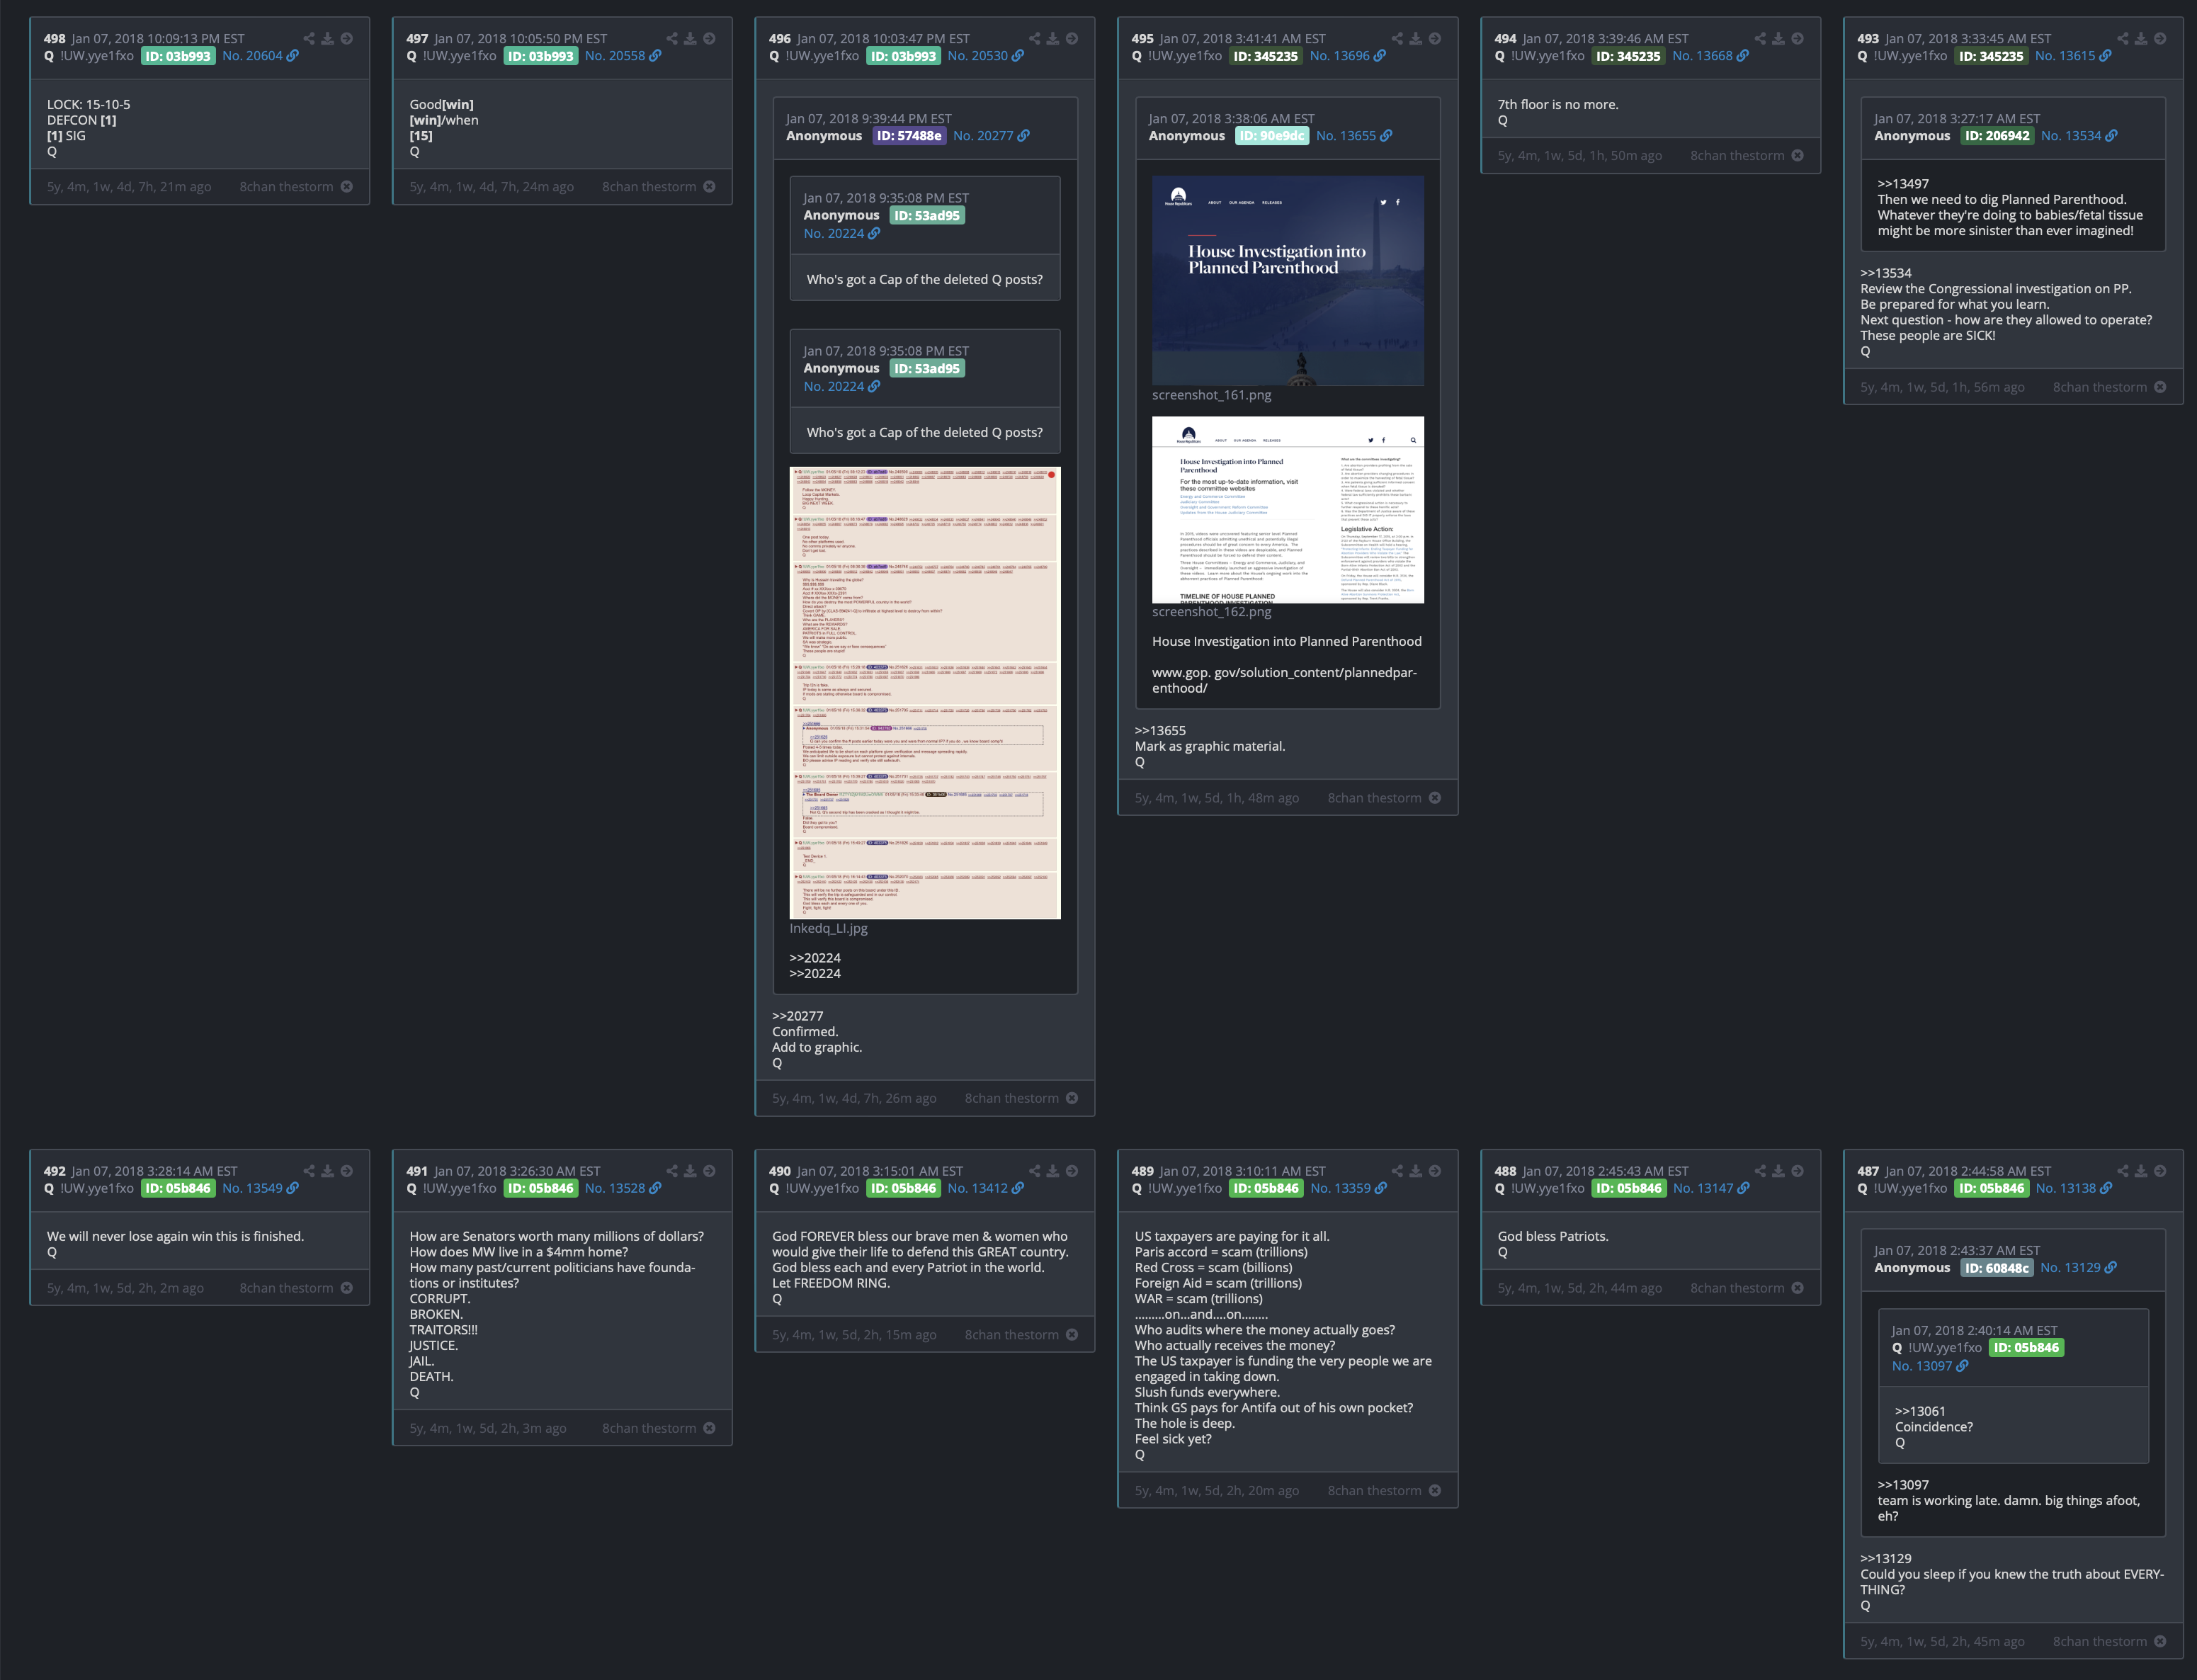The image size is (2197, 1680).
Task: Open post 490 via arrow icon
Action: (1072, 1171)
